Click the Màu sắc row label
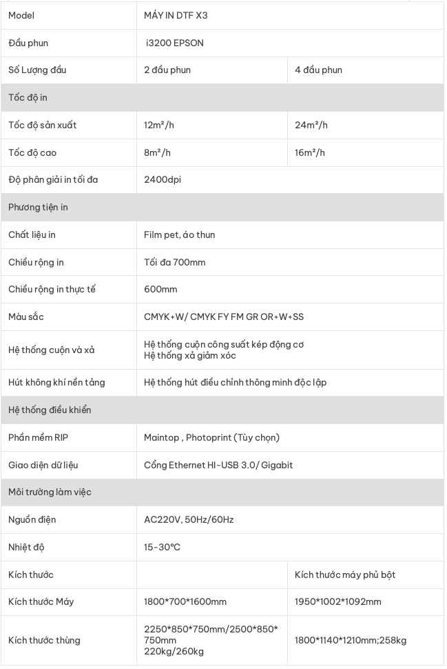The image size is (447, 669). (x=26, y=317)
